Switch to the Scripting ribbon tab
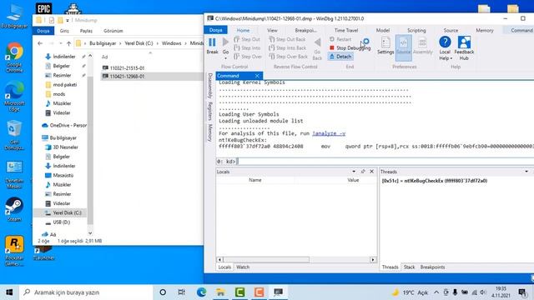Viewport: 534px width, 300px height. click(416, 30)
